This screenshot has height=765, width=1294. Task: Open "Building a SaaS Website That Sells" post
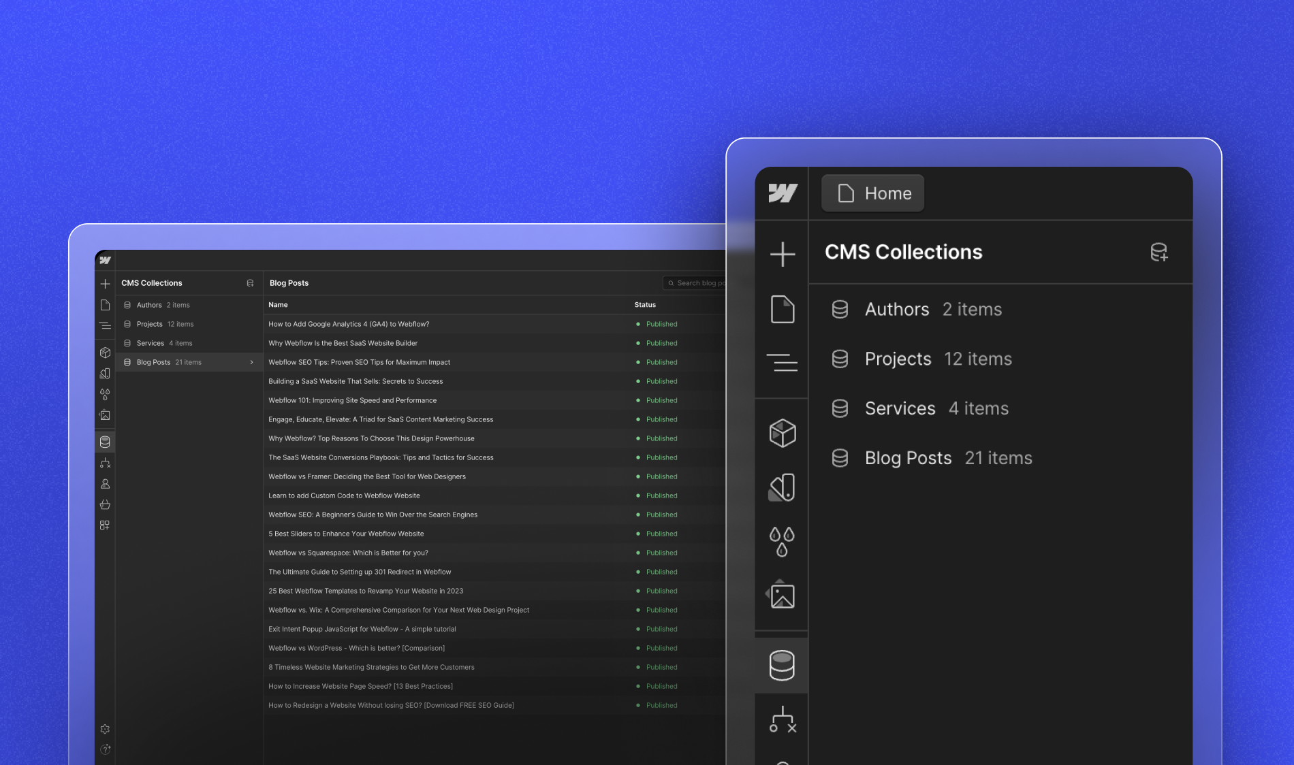[356, 381]
